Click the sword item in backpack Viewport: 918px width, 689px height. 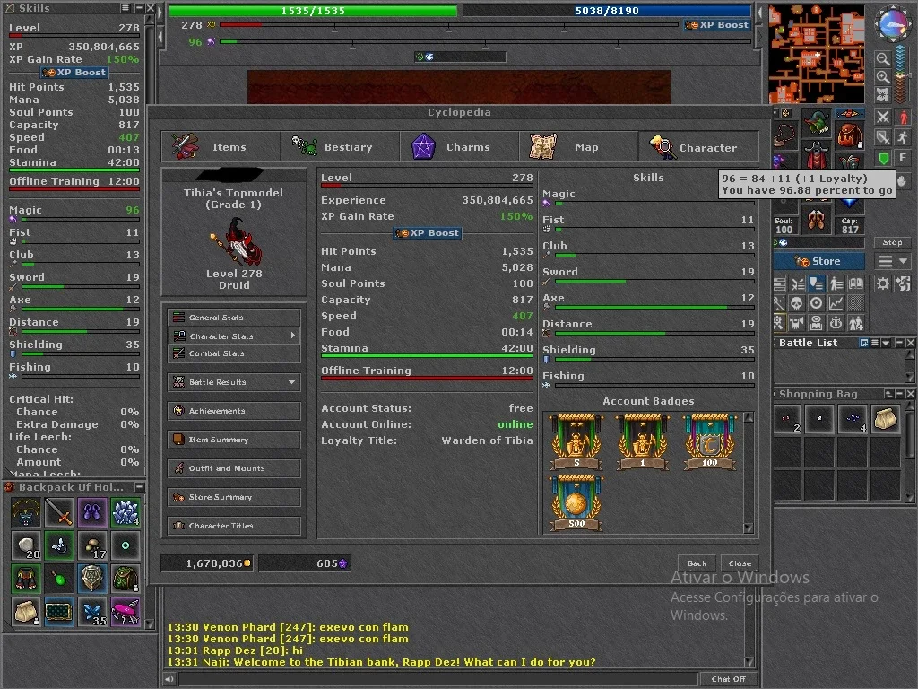tap(59, 512)
